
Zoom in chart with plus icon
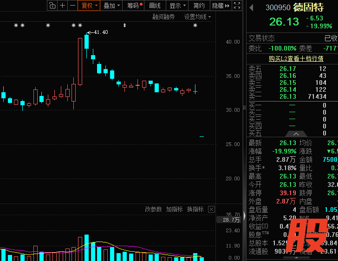[x=63, y=6]
